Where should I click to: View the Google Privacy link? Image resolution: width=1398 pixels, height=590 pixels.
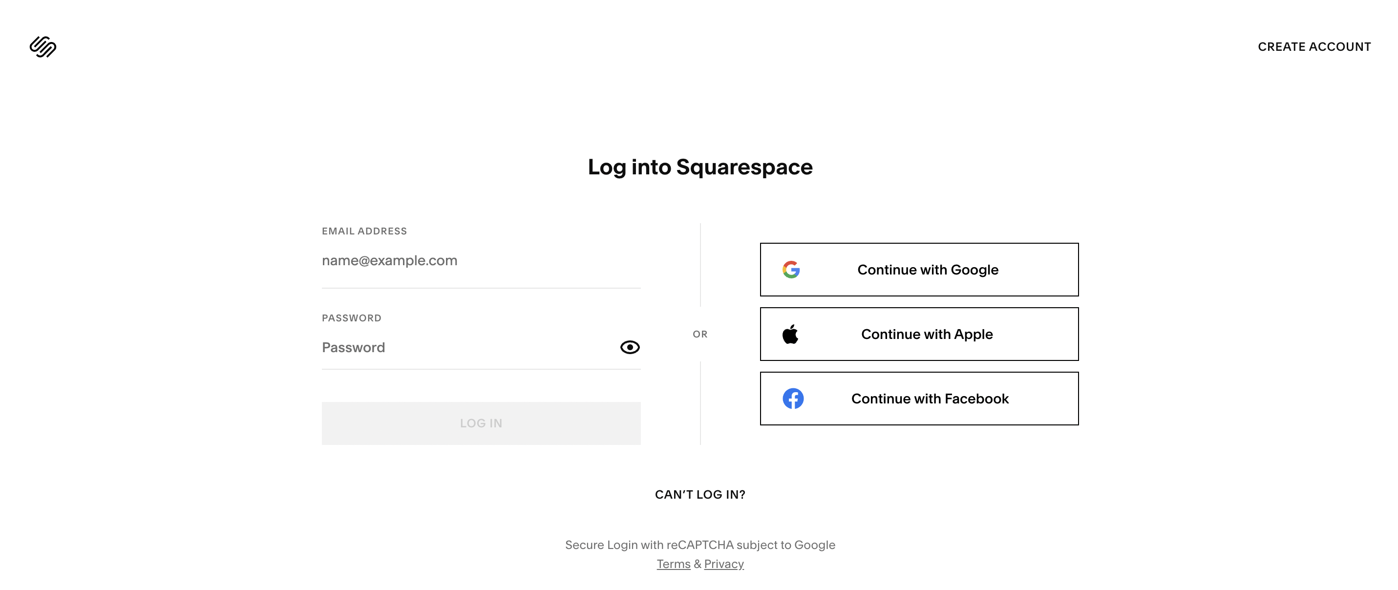click(724, 564)
